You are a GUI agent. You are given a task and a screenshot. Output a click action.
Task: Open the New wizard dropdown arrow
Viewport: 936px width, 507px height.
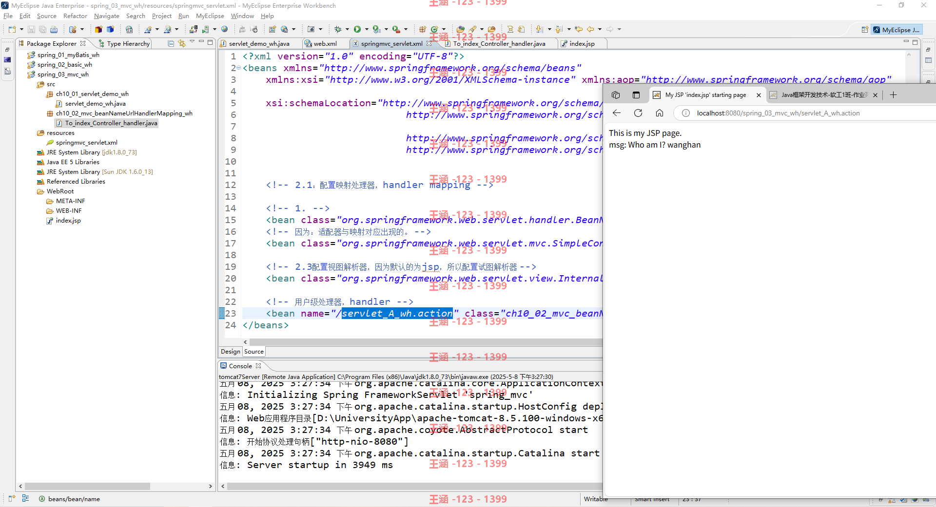pos(21,29)
